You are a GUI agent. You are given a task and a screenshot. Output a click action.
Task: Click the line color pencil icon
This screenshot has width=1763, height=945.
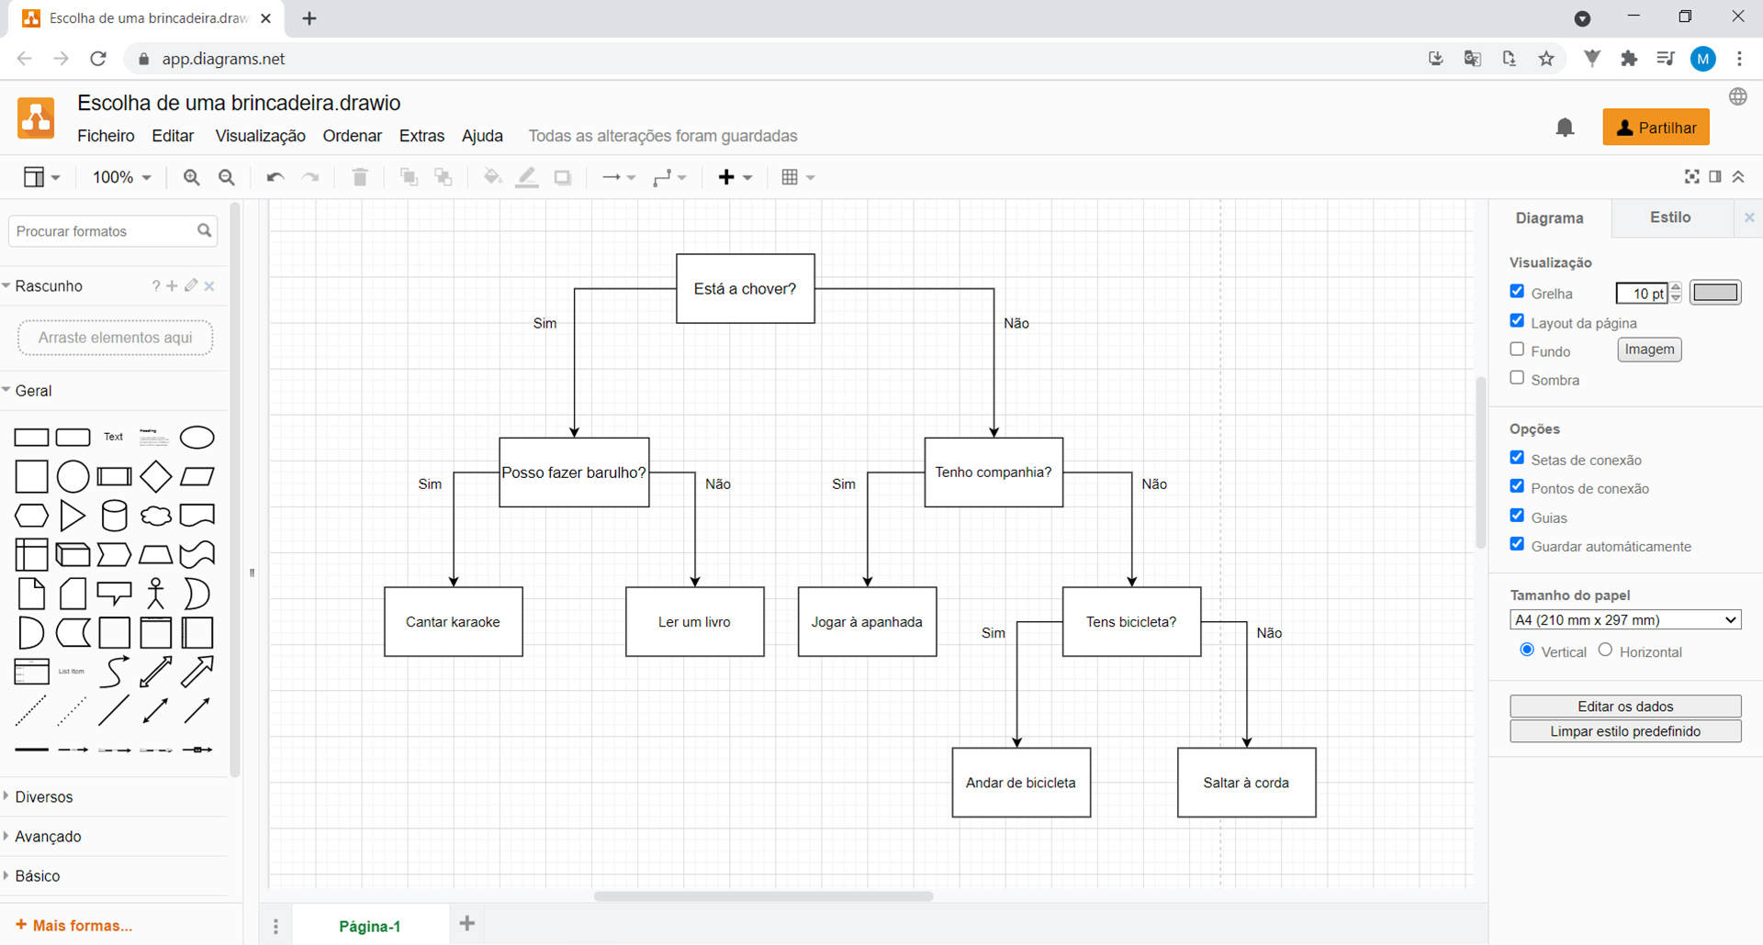tap(527, 177)
